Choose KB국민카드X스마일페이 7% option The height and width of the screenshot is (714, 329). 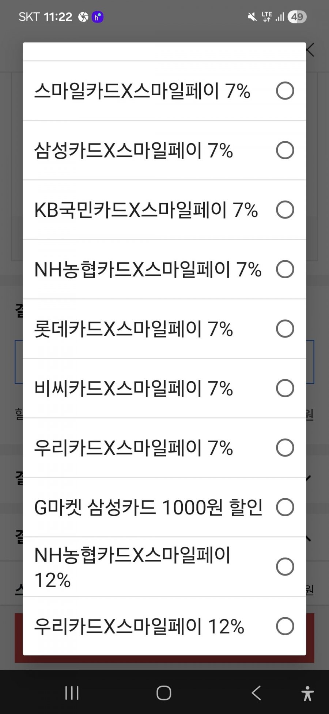[x=285, y=210]
